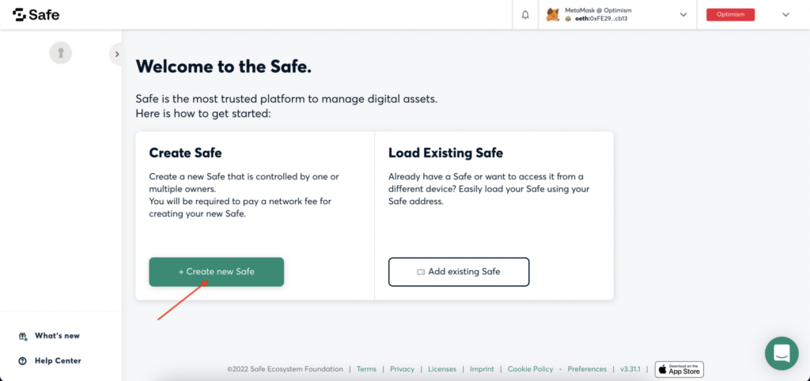Click the Safe logo in header

[x=36, y=14]
